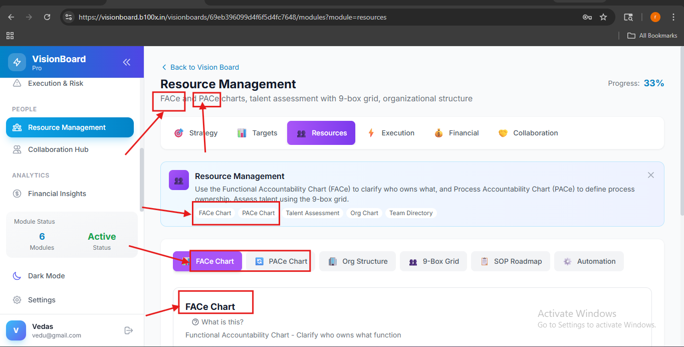684x347 pixels.
Task: Click the Org Chart tag chip
Action: pyautogui.click(x=364, y=213)
